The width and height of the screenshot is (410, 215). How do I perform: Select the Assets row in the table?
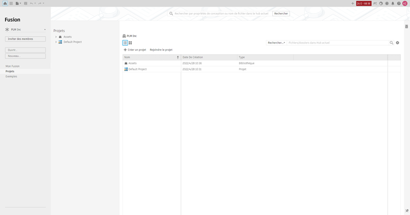click(x=261, y=63)
